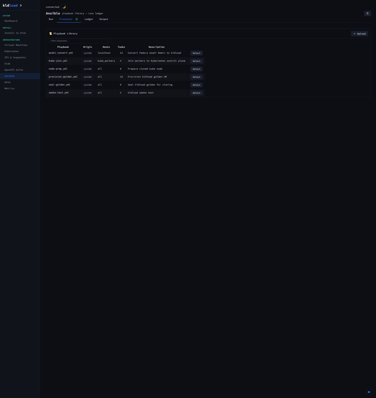This screenshot has height=398, width=376.
Task: Click the Origin column header
Action: [x=88, y=47]
